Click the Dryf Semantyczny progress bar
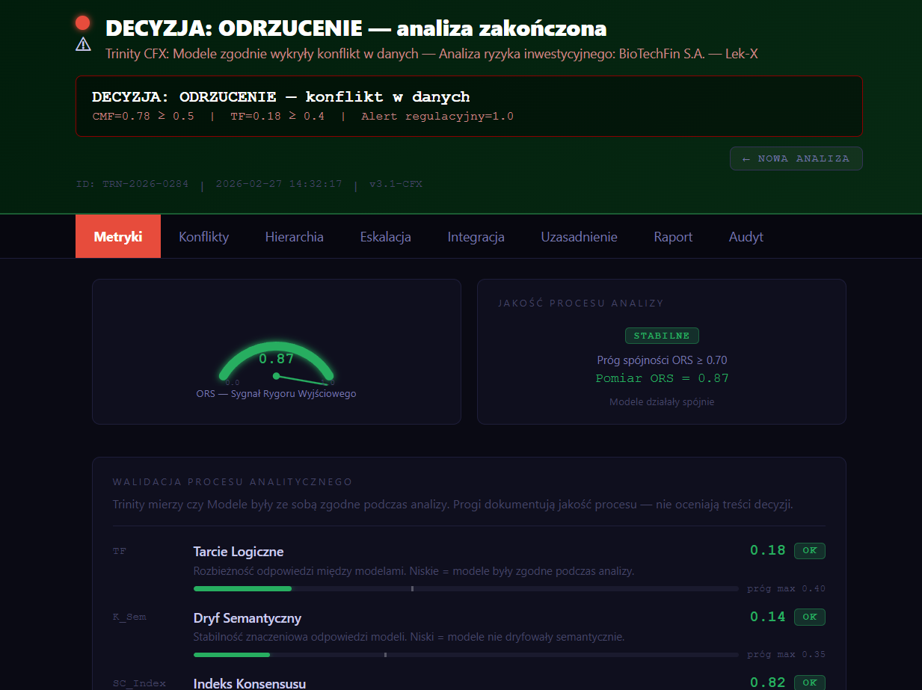The height and width of the screenshot is (690, 922). pyautogui.click(x=465, y=655)
